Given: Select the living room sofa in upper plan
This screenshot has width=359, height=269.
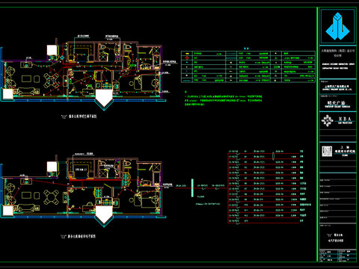Looking at the screenshot, I should (x=27, y=91).
